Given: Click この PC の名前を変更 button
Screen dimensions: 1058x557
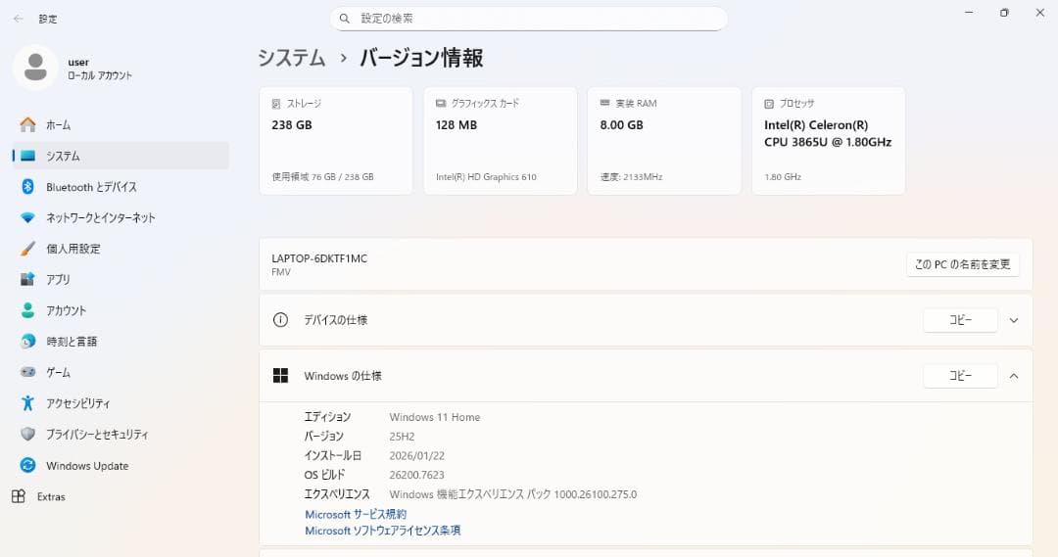Looking at the screenshot, I should coord(963,264).
